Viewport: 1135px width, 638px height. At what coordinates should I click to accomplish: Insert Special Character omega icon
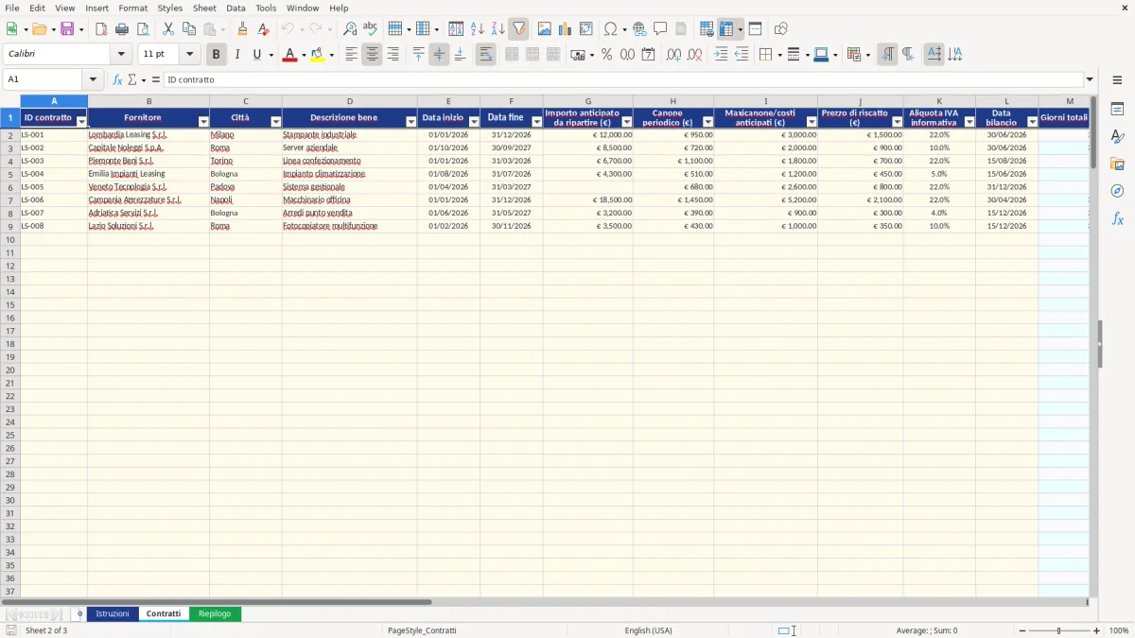click(x=611, y=29)
